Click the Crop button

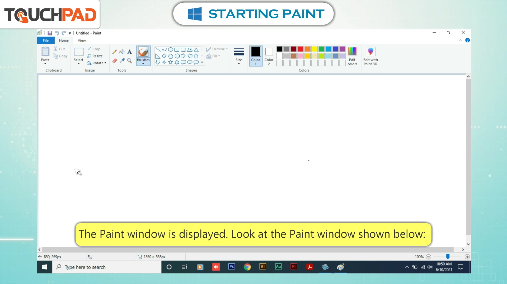click(x=94, y=49)
